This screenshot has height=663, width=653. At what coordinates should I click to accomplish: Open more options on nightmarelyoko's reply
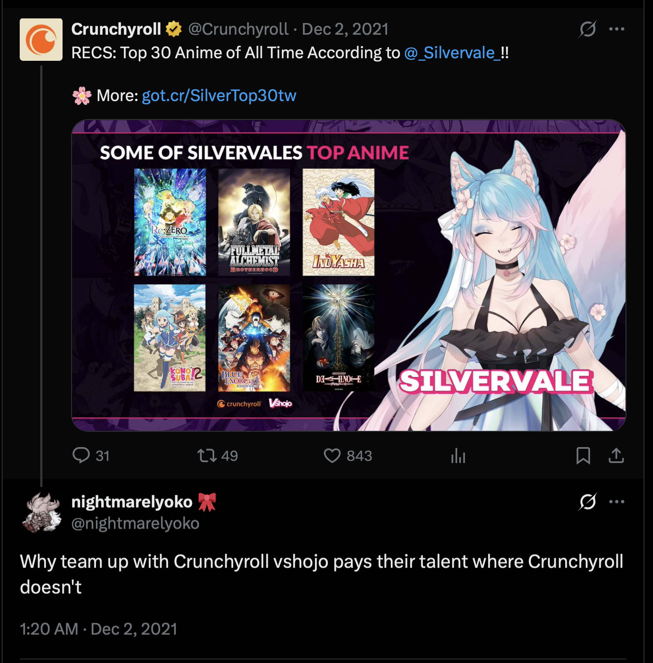617,502
